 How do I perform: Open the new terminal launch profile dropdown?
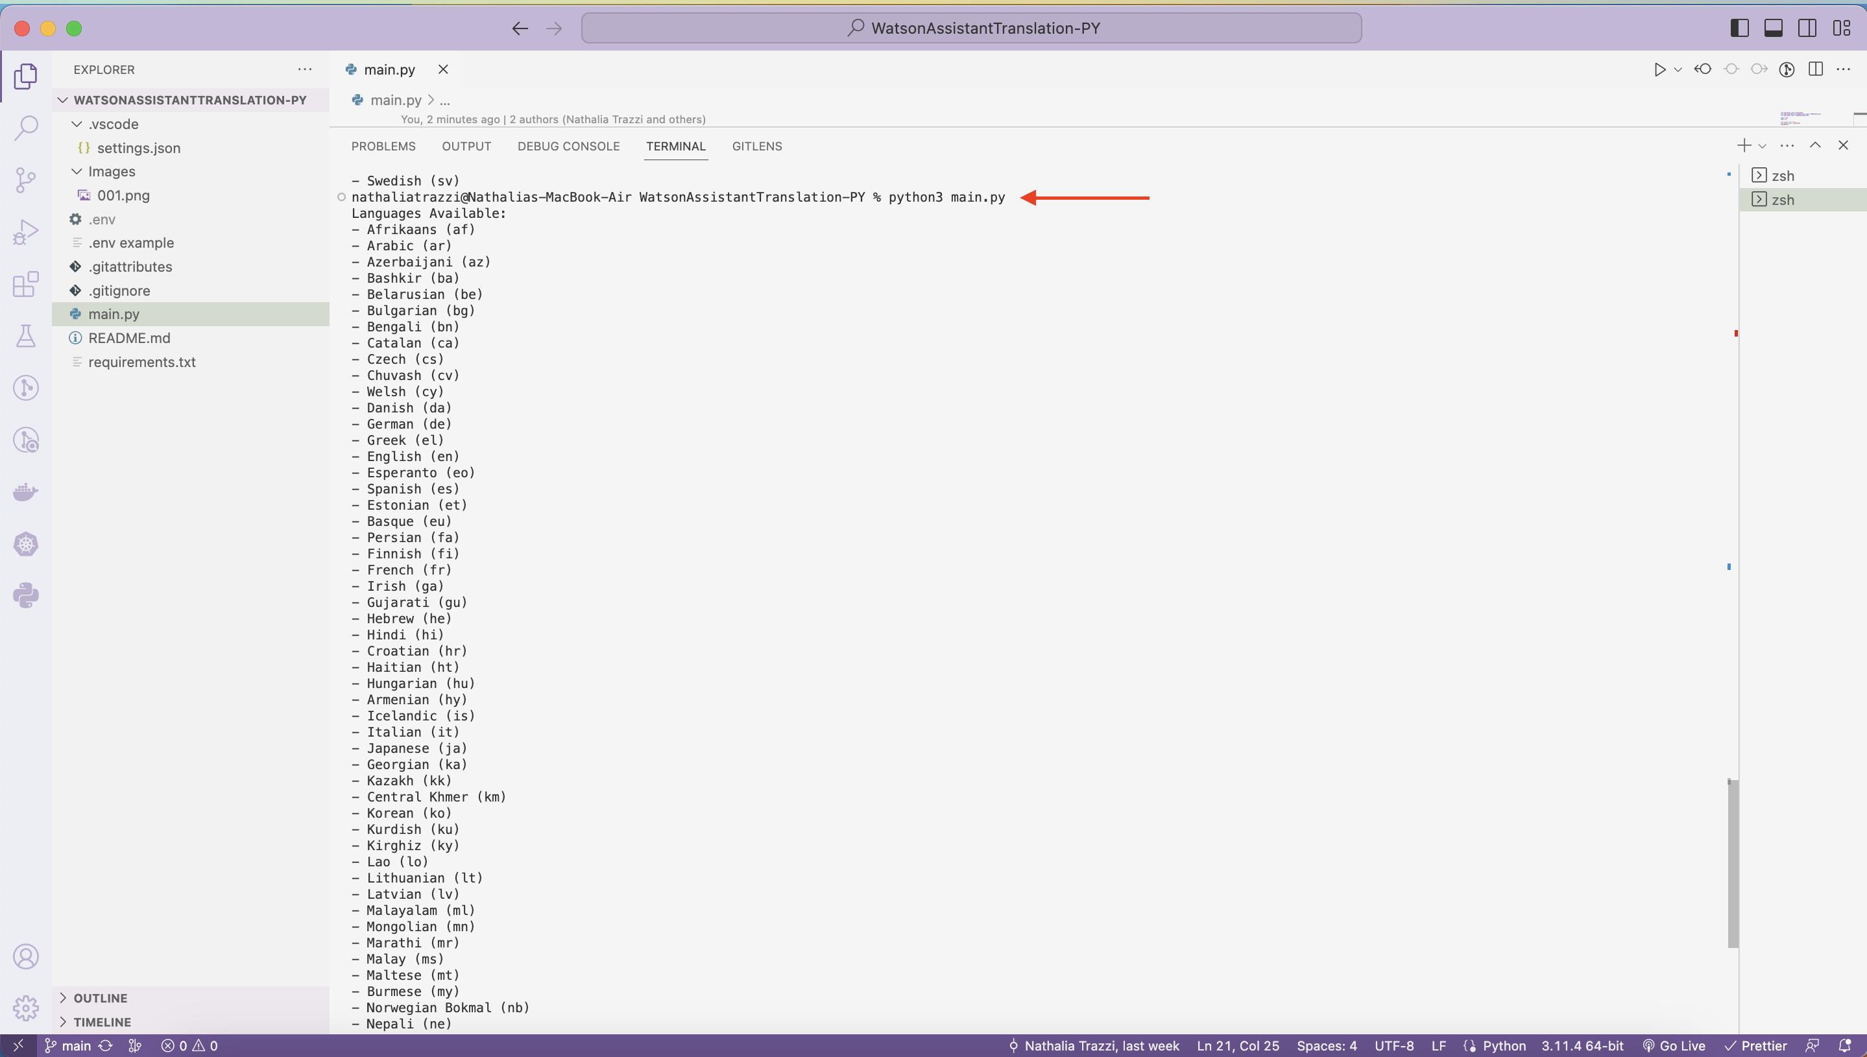pos(1763,147)
